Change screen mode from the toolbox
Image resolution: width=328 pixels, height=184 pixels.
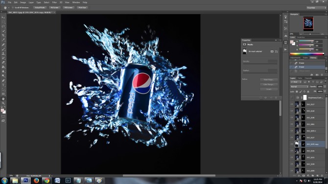(x=3, y=121)
